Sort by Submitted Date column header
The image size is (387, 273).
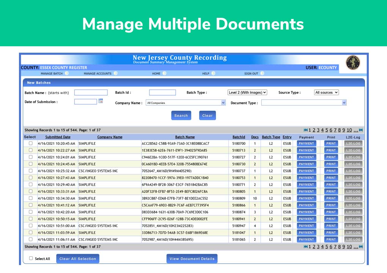(x=58, y=137)
